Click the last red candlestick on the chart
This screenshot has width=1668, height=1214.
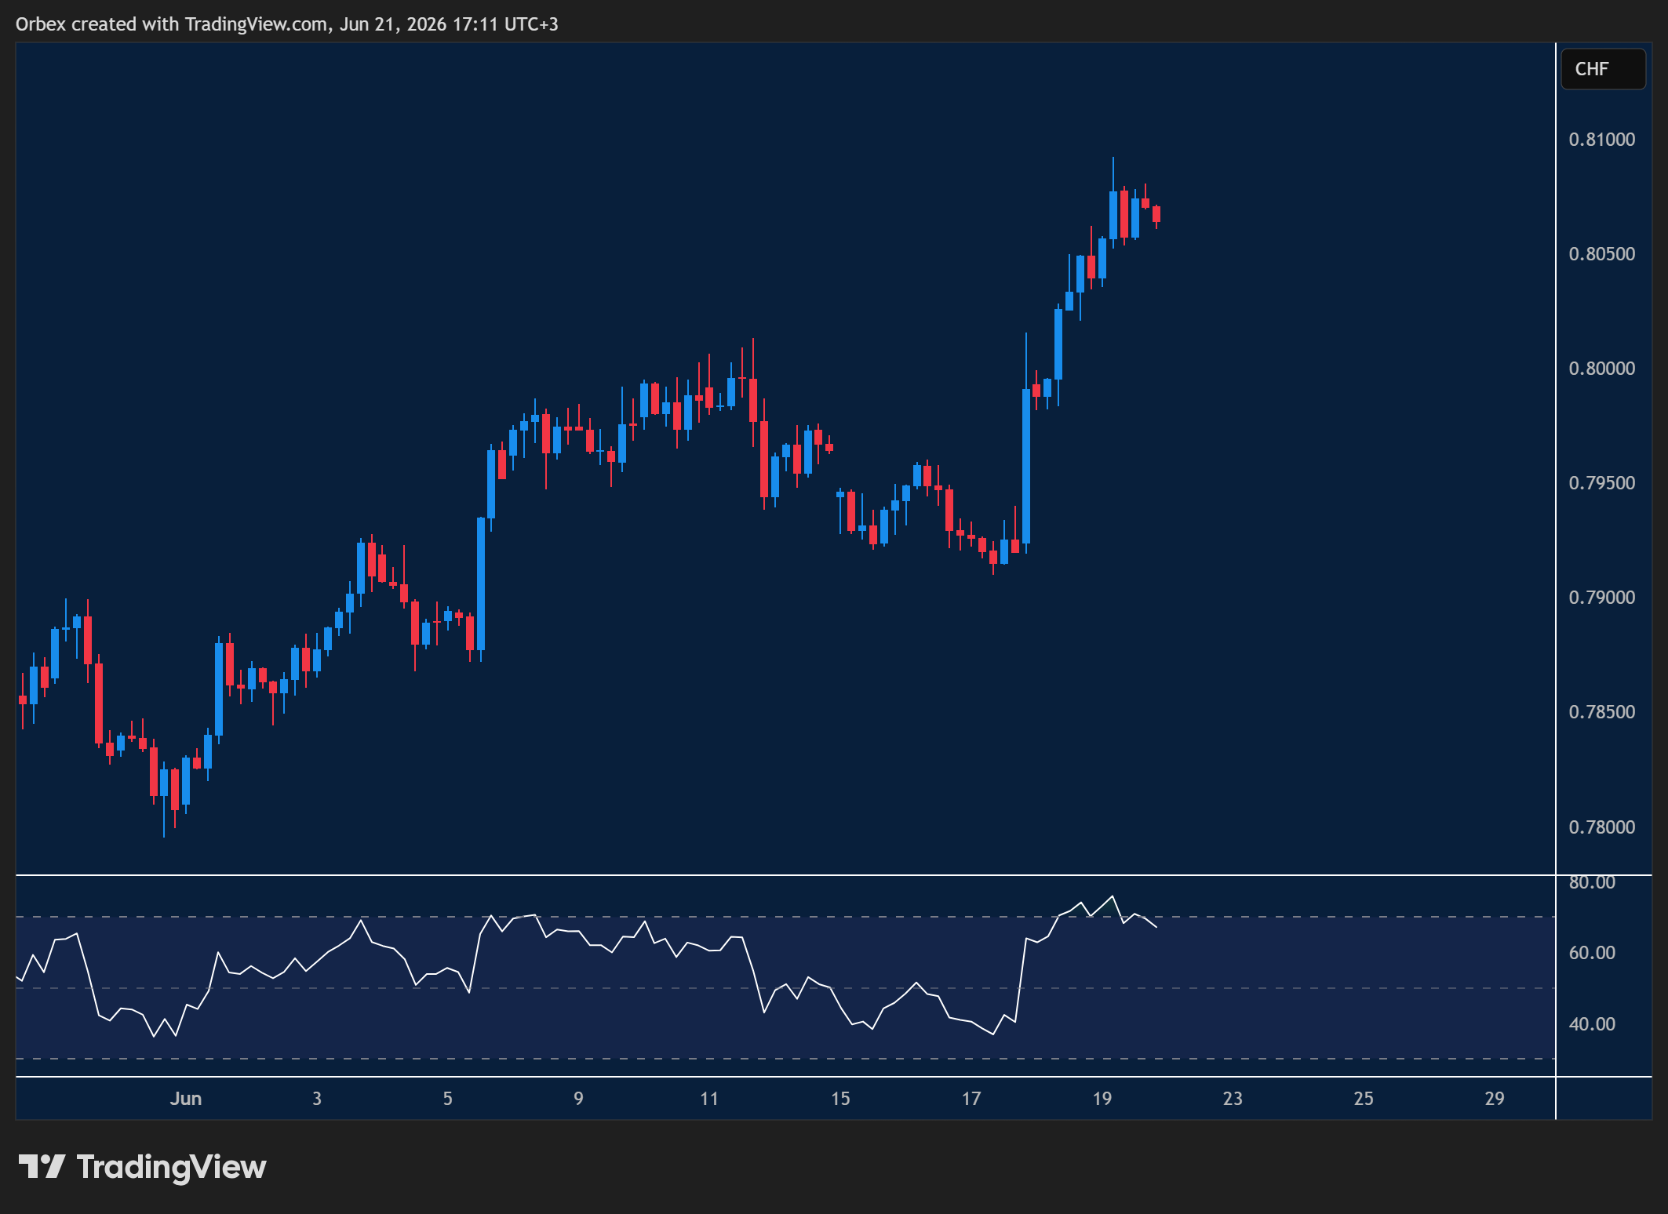coord(1156,214)
